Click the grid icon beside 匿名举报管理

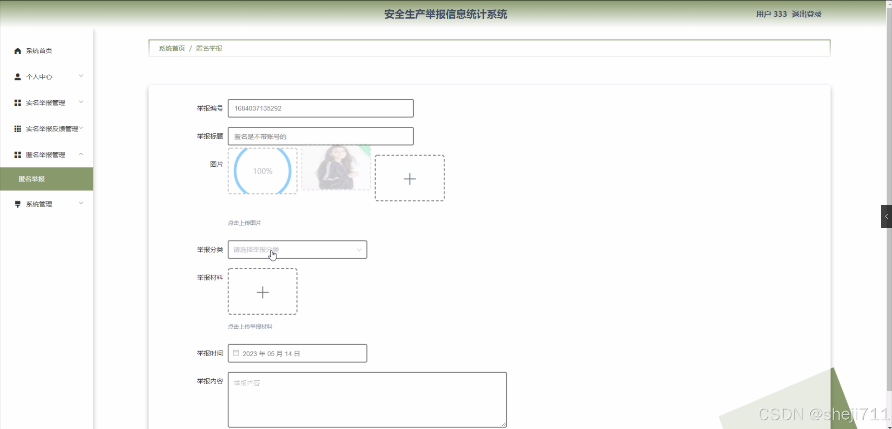coord(18,155)
